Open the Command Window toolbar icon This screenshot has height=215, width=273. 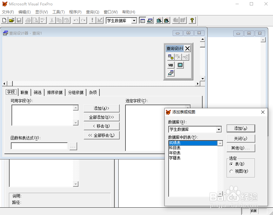coord(143,20)
